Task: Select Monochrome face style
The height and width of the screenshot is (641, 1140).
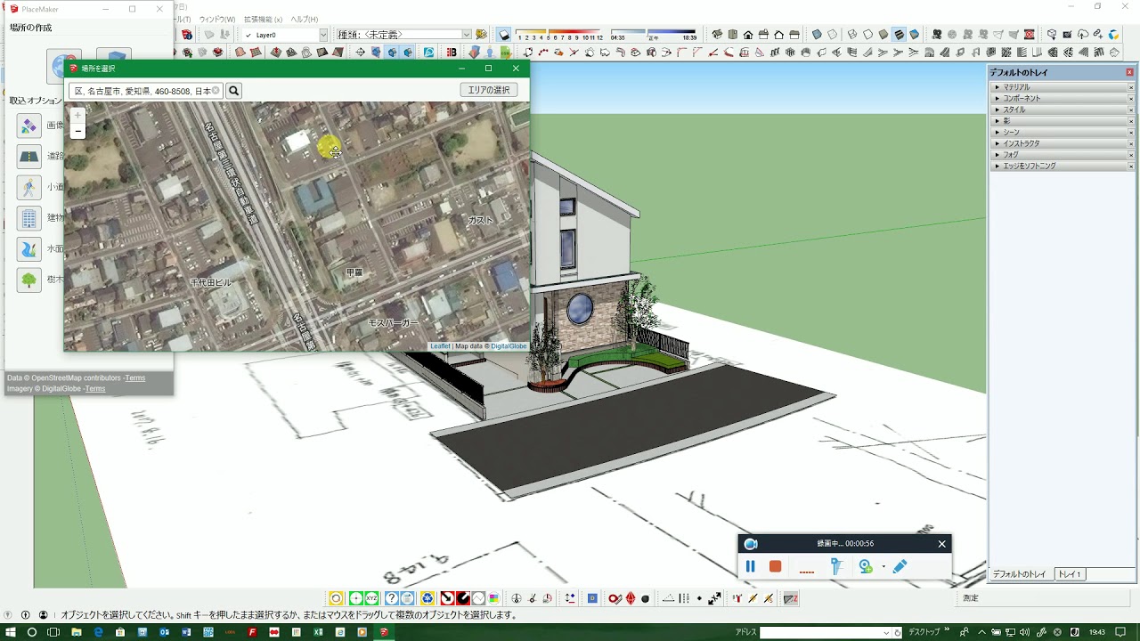Action: [x=914, y=35]
